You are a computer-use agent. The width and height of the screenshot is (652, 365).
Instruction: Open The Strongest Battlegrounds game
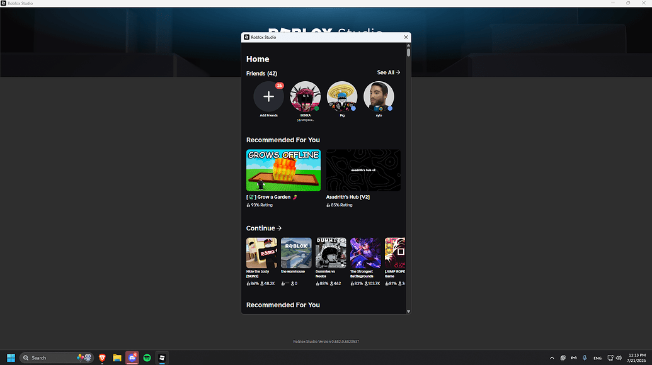(365, 253)
